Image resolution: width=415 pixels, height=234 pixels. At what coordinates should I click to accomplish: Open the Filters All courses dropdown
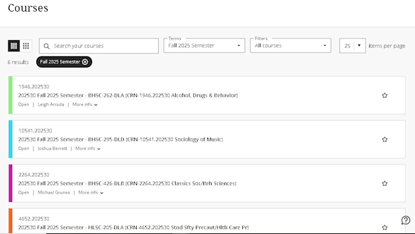click(x=290, y=46)
